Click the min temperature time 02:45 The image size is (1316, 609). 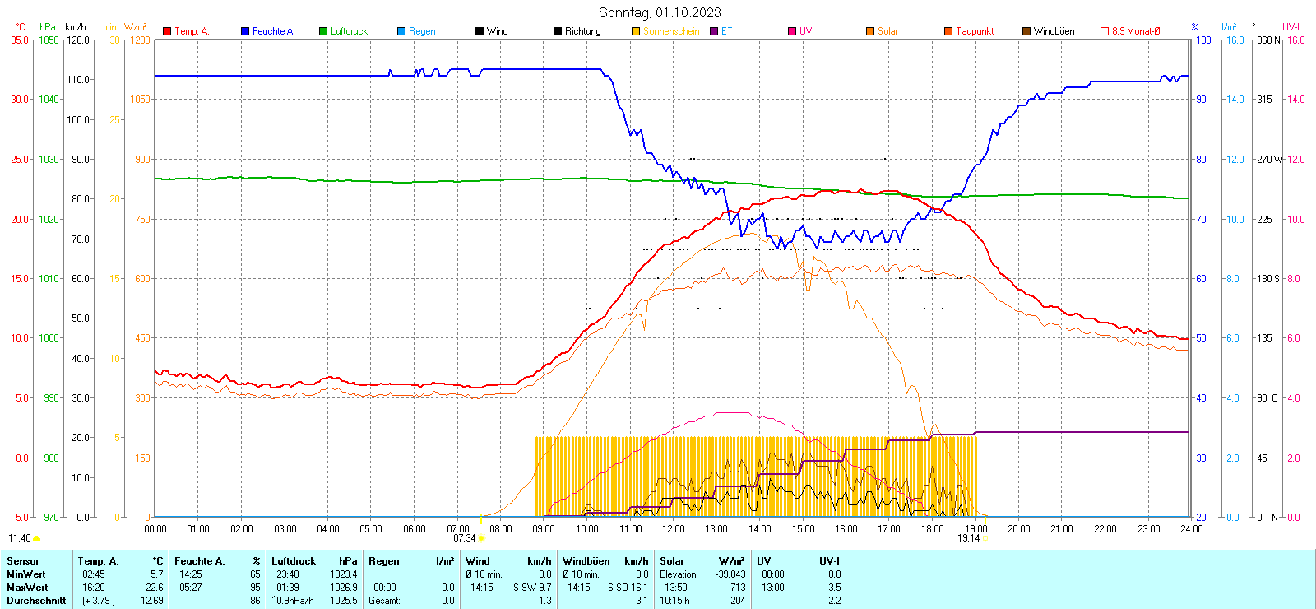coord(94,574)
